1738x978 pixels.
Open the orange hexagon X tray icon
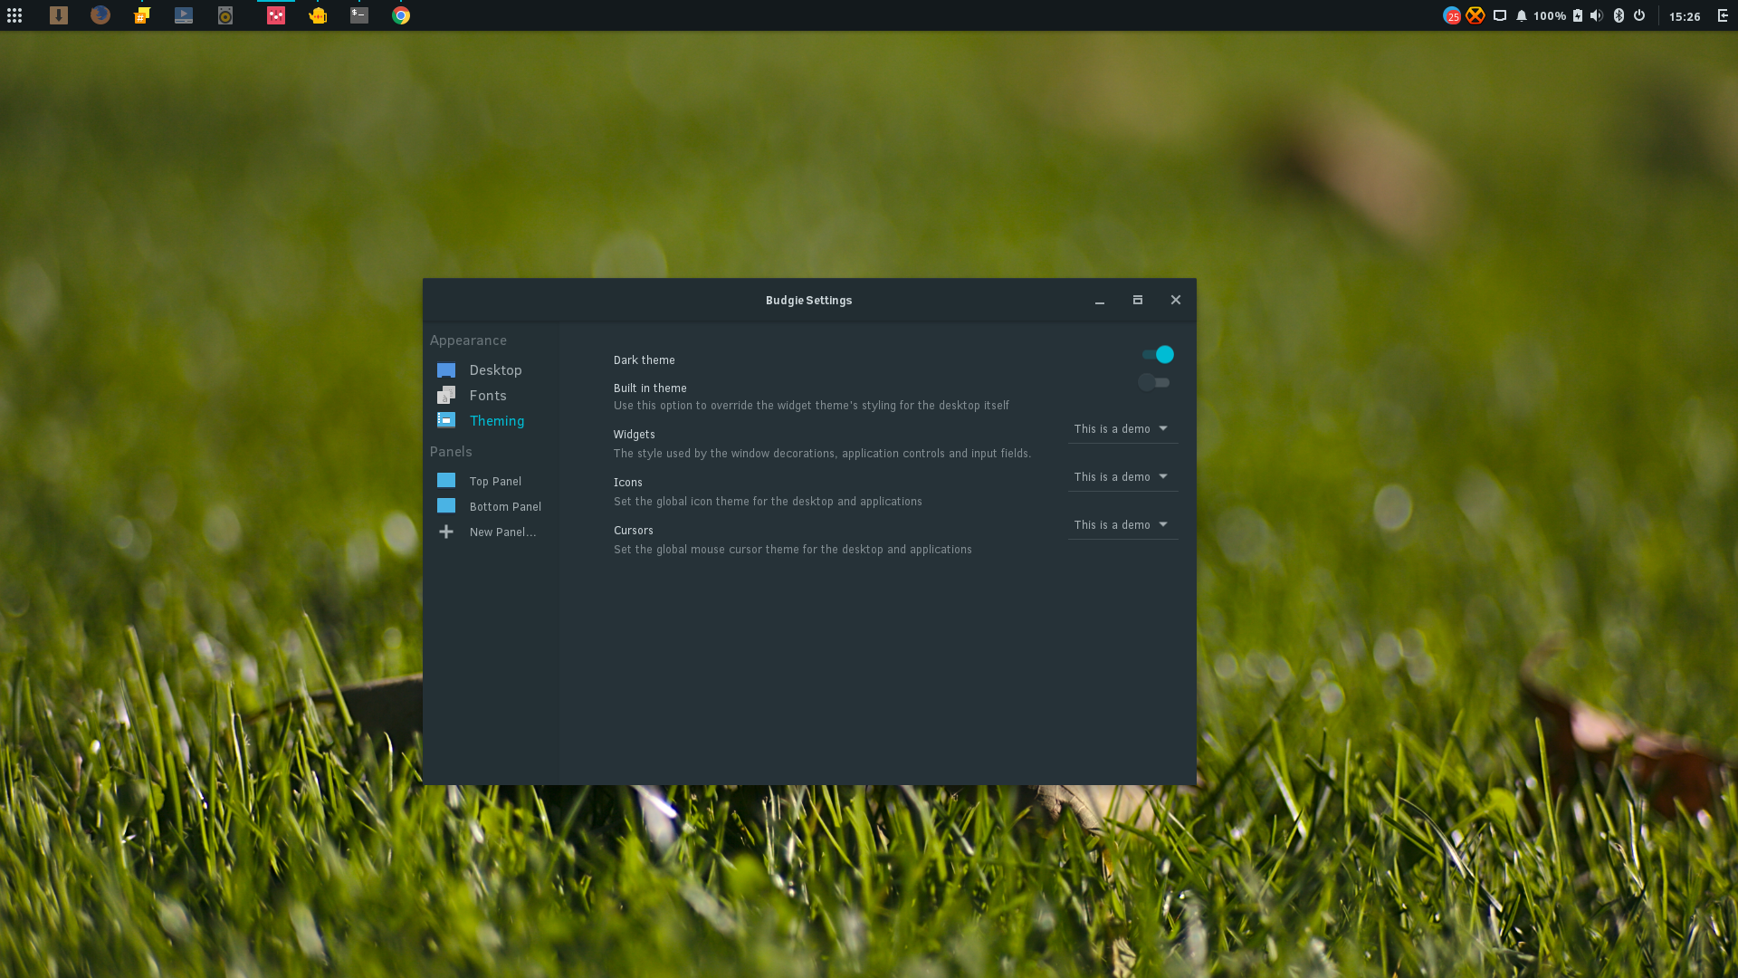click(x=1475, y=15)
